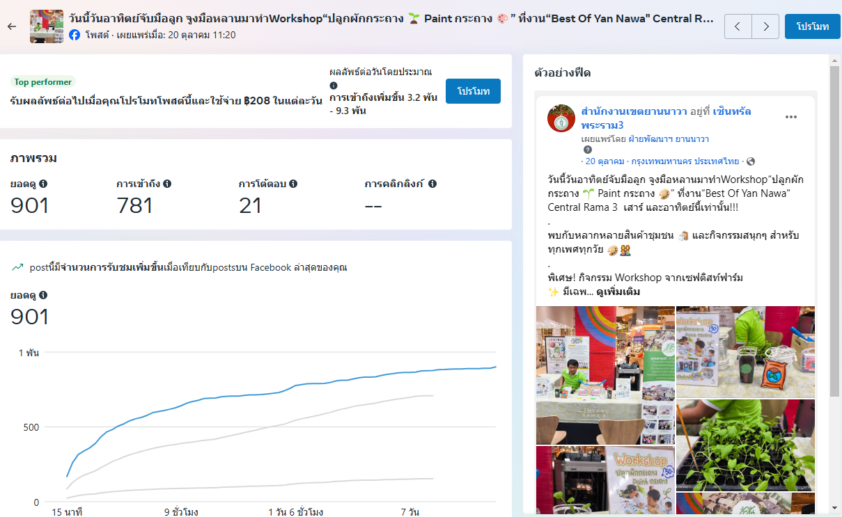Open the สำนักงานเขตยานนาวา page link

coord(634,111)
